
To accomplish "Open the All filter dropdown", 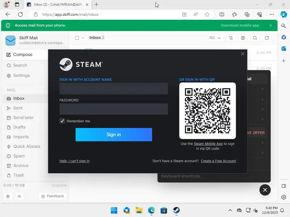I will (x=215, y=38).
